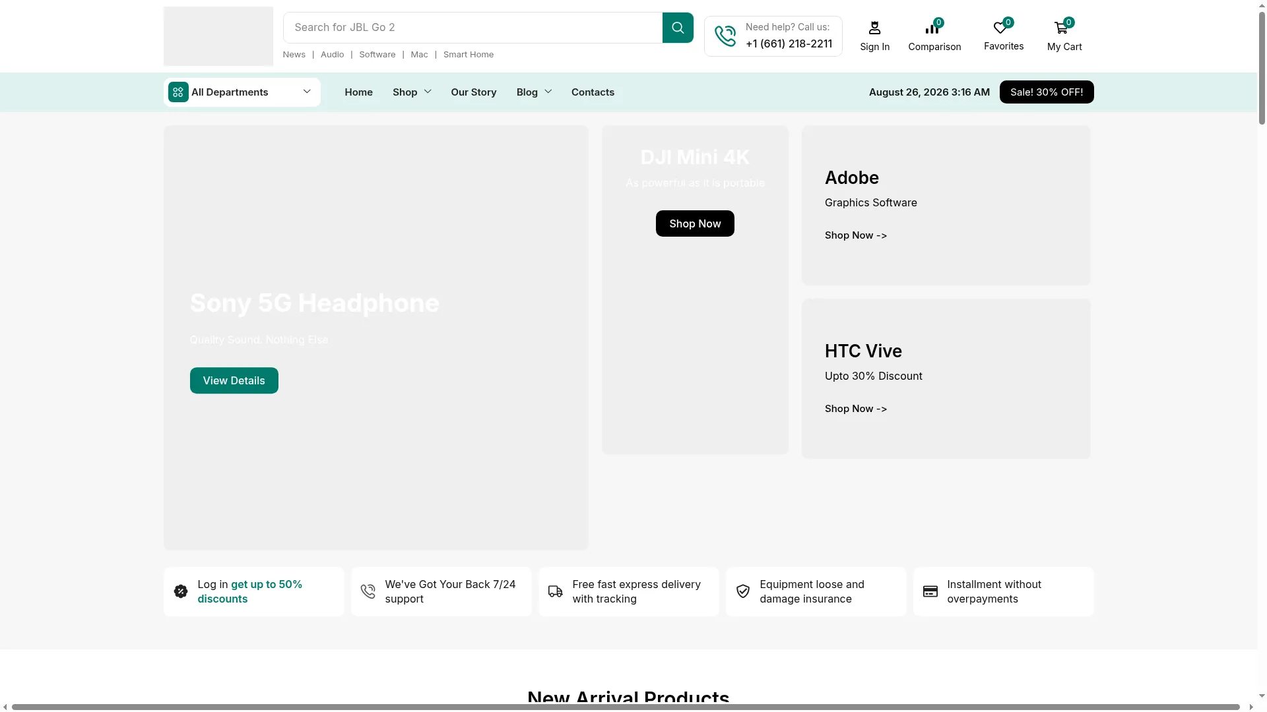This screenshot has height=712, width=1267.
Task: Click the Equipment loose and damage insurance text
Action: point(812,591)
